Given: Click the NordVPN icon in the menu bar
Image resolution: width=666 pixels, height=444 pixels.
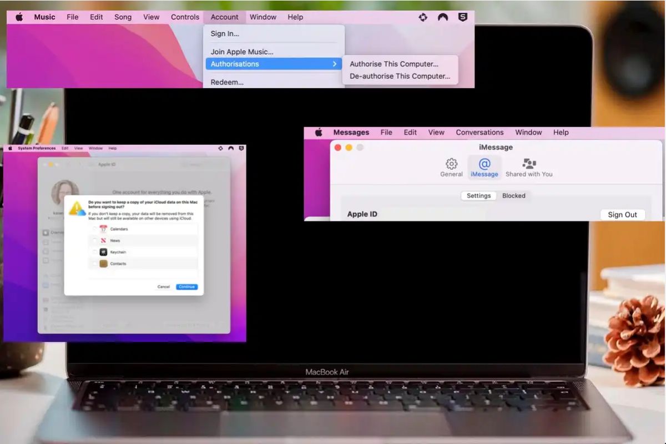Looking at the screenshot, I should tap(442, 17).
